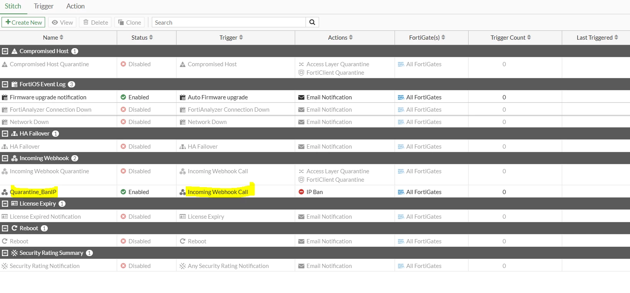Image resolution: width=630 pixels, height=293 pixels.
Task: Click the webhook icon beside Quarantine_BanIP name
Action: click(5, 192)
